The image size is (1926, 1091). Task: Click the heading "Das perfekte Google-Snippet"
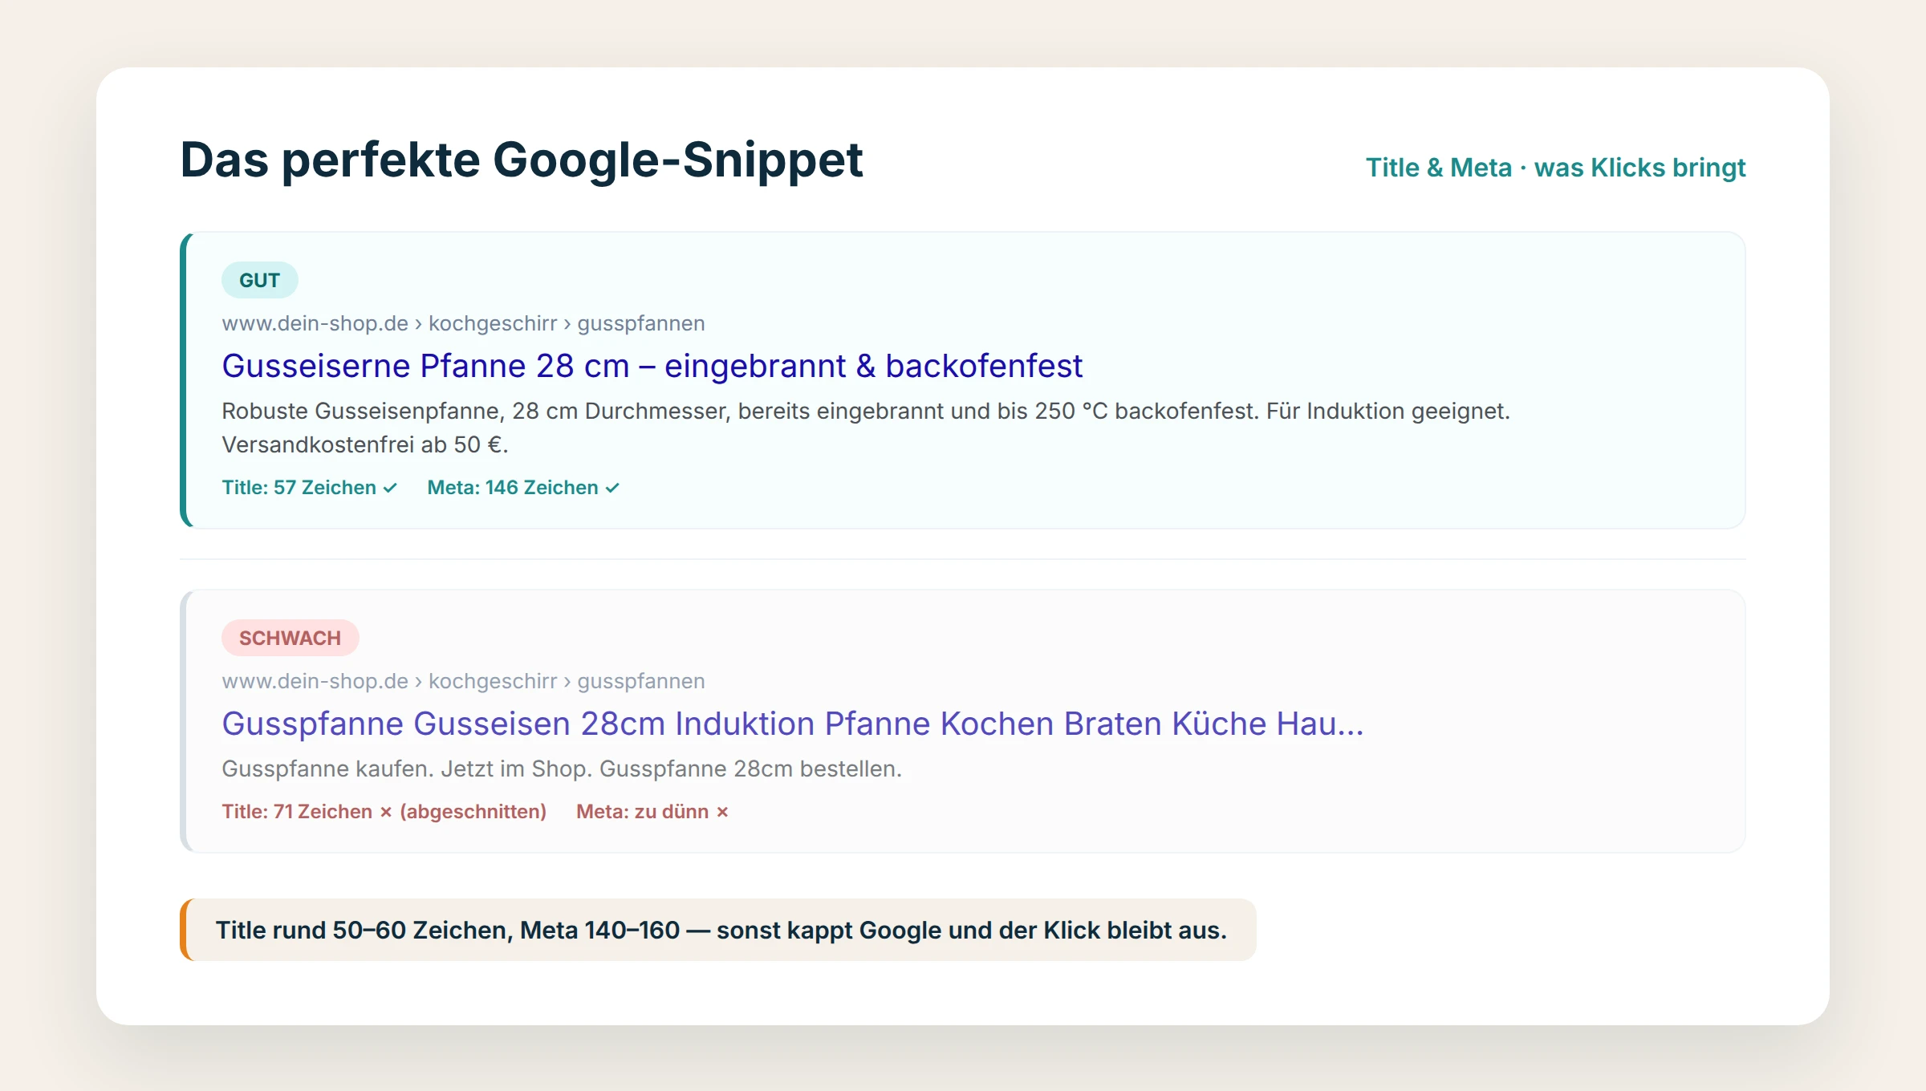click(x=522, y=160)
